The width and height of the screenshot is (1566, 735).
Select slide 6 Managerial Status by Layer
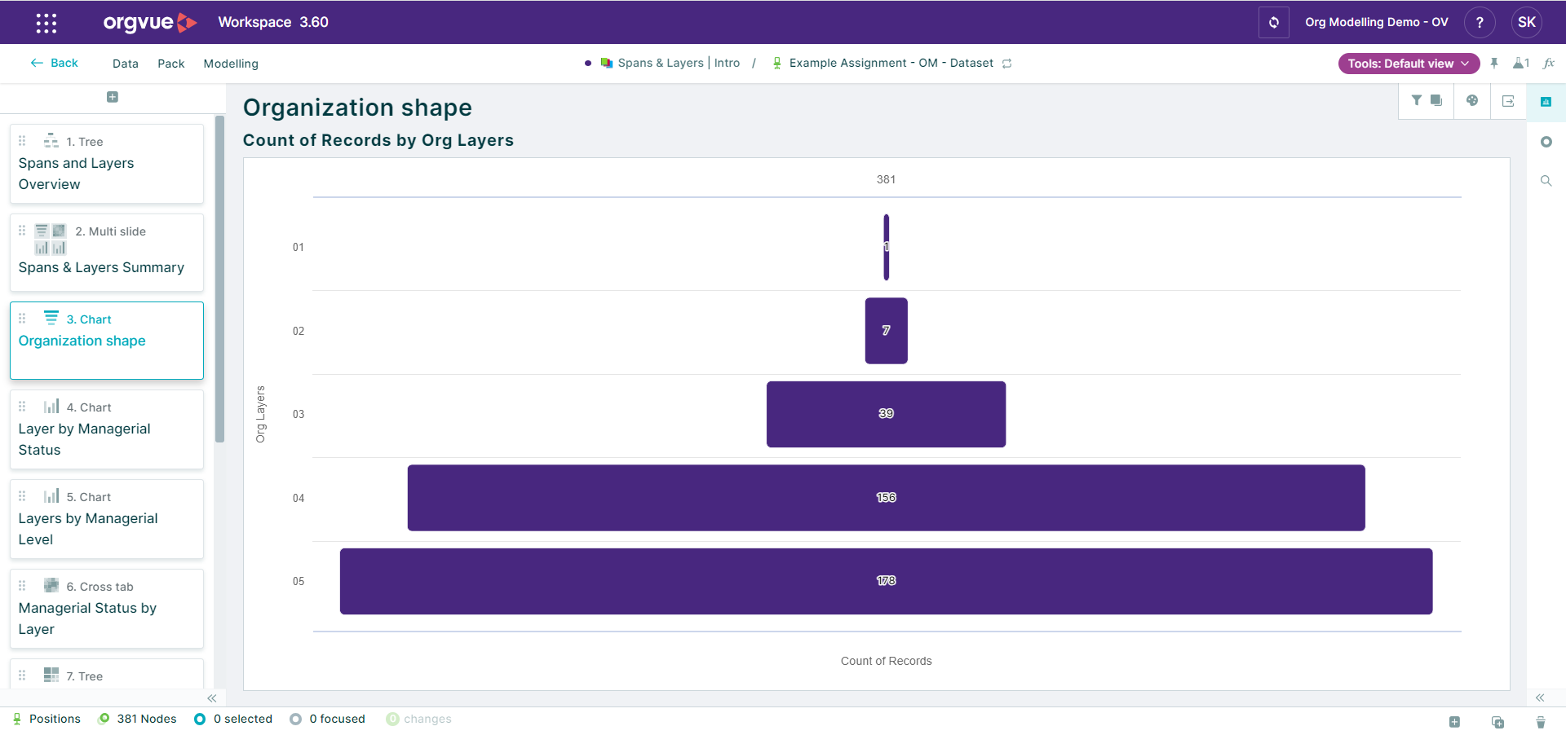point(107,609)
